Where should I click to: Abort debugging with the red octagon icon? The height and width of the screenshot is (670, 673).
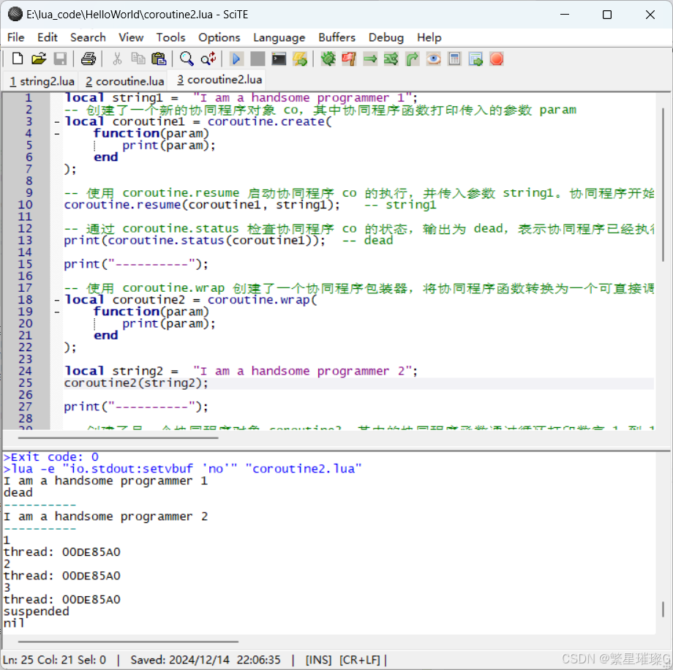[x=497, y=59]
